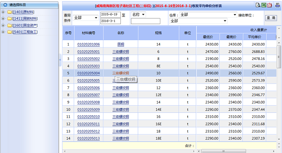
Task: Click the 10E spec cell
Action: (x=158, y=81)
